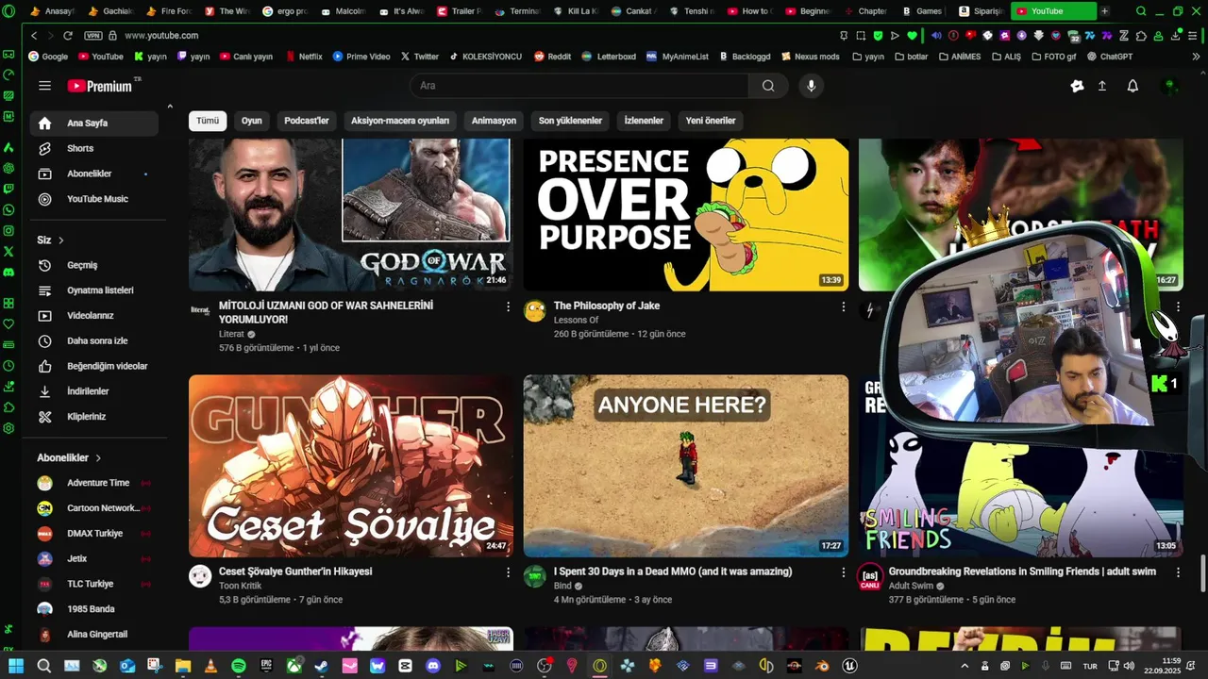Open Steam from the taskbar
The height and width of the screenshot is (679, 1208).
[322, 666]
